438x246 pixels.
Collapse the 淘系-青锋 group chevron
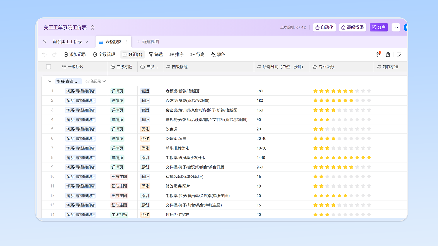click(50, 81)
